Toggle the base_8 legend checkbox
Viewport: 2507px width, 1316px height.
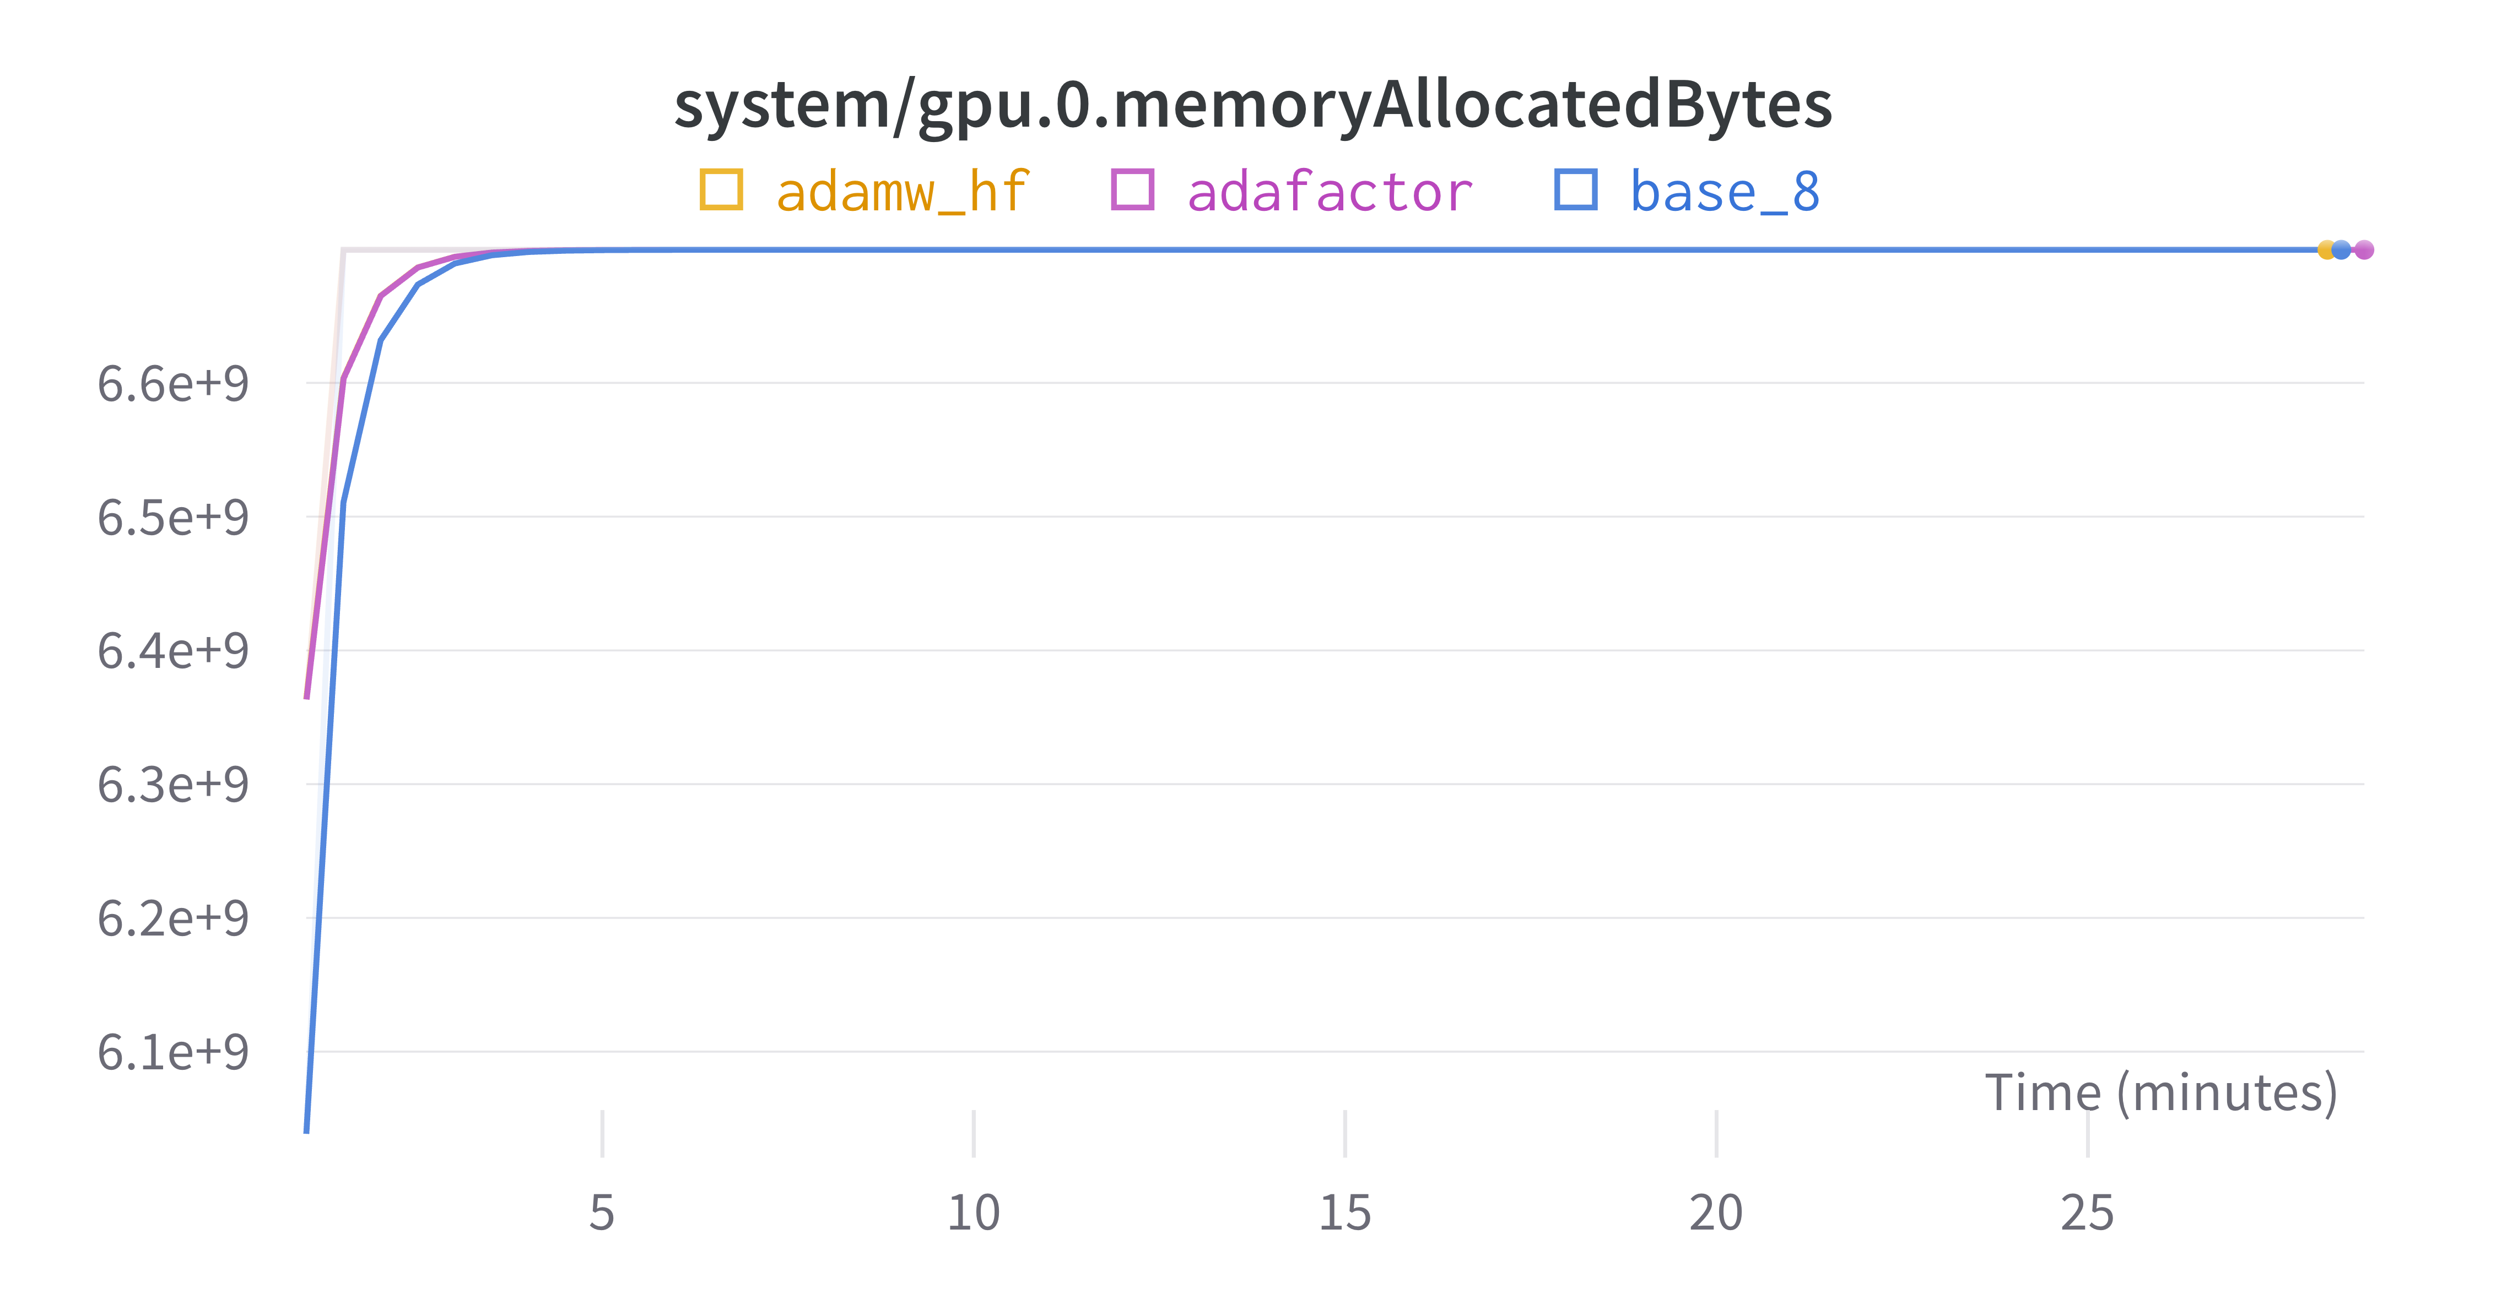(x=1576, y=189)
